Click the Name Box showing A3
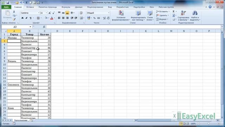This screenshot has height=127, width=225. 15,27
